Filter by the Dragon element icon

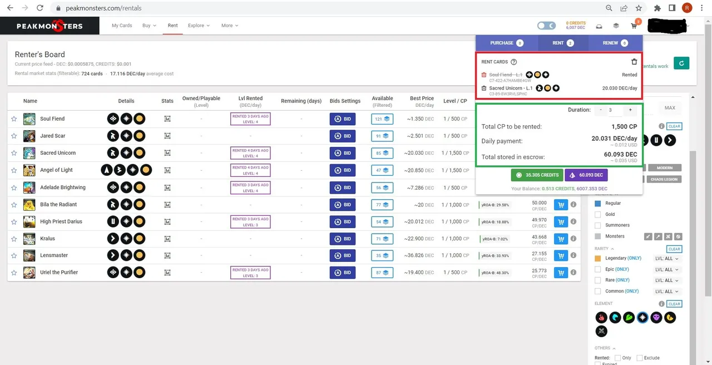(670, 317)
